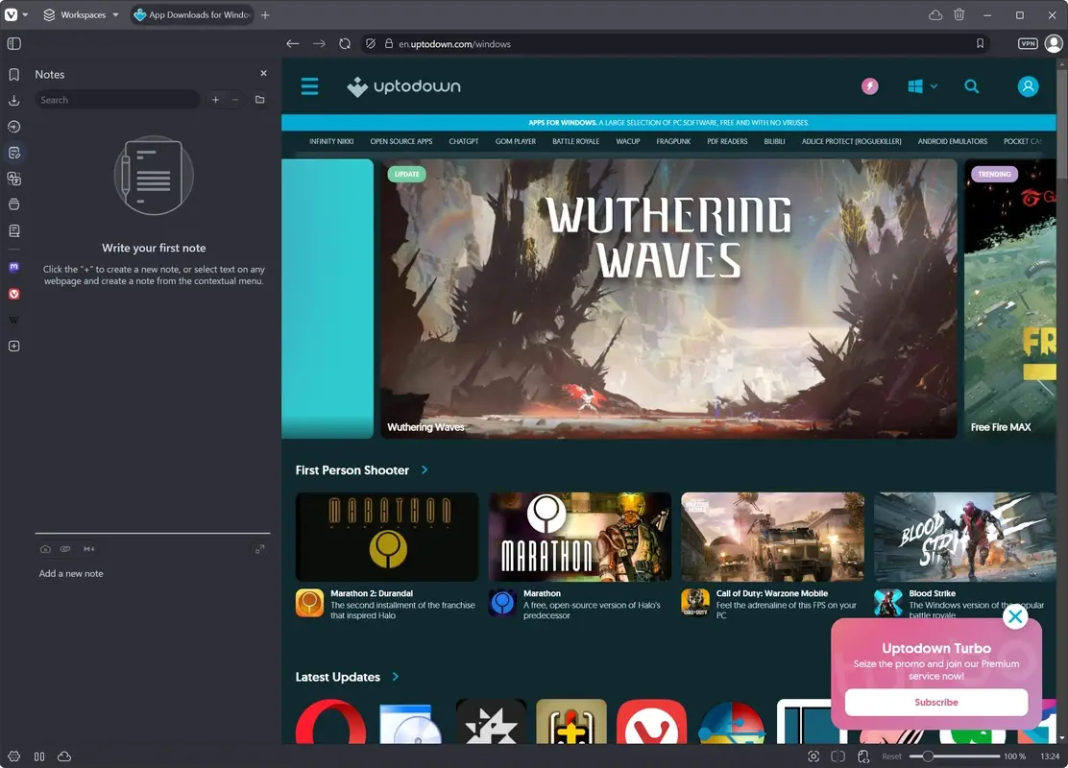Click the add web panel plus icon

(x=13, y=346)
